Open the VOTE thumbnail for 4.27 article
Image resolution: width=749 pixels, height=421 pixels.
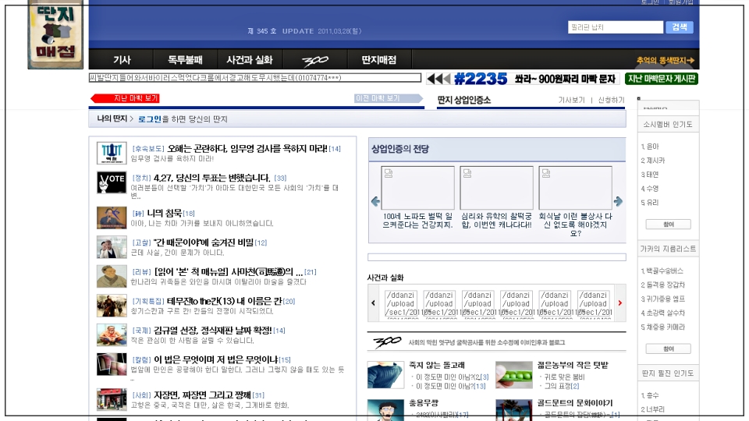[x=112, y=182]
